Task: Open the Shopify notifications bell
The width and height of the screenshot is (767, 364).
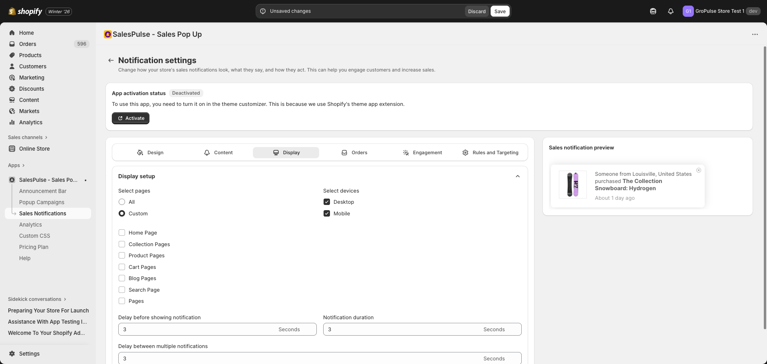Action: pos(670,11)
